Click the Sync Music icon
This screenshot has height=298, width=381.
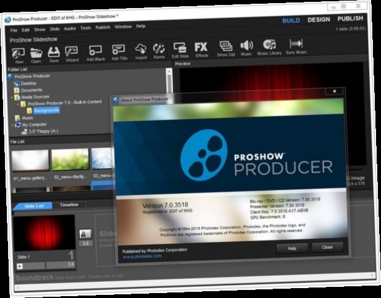tap(296, 46)
